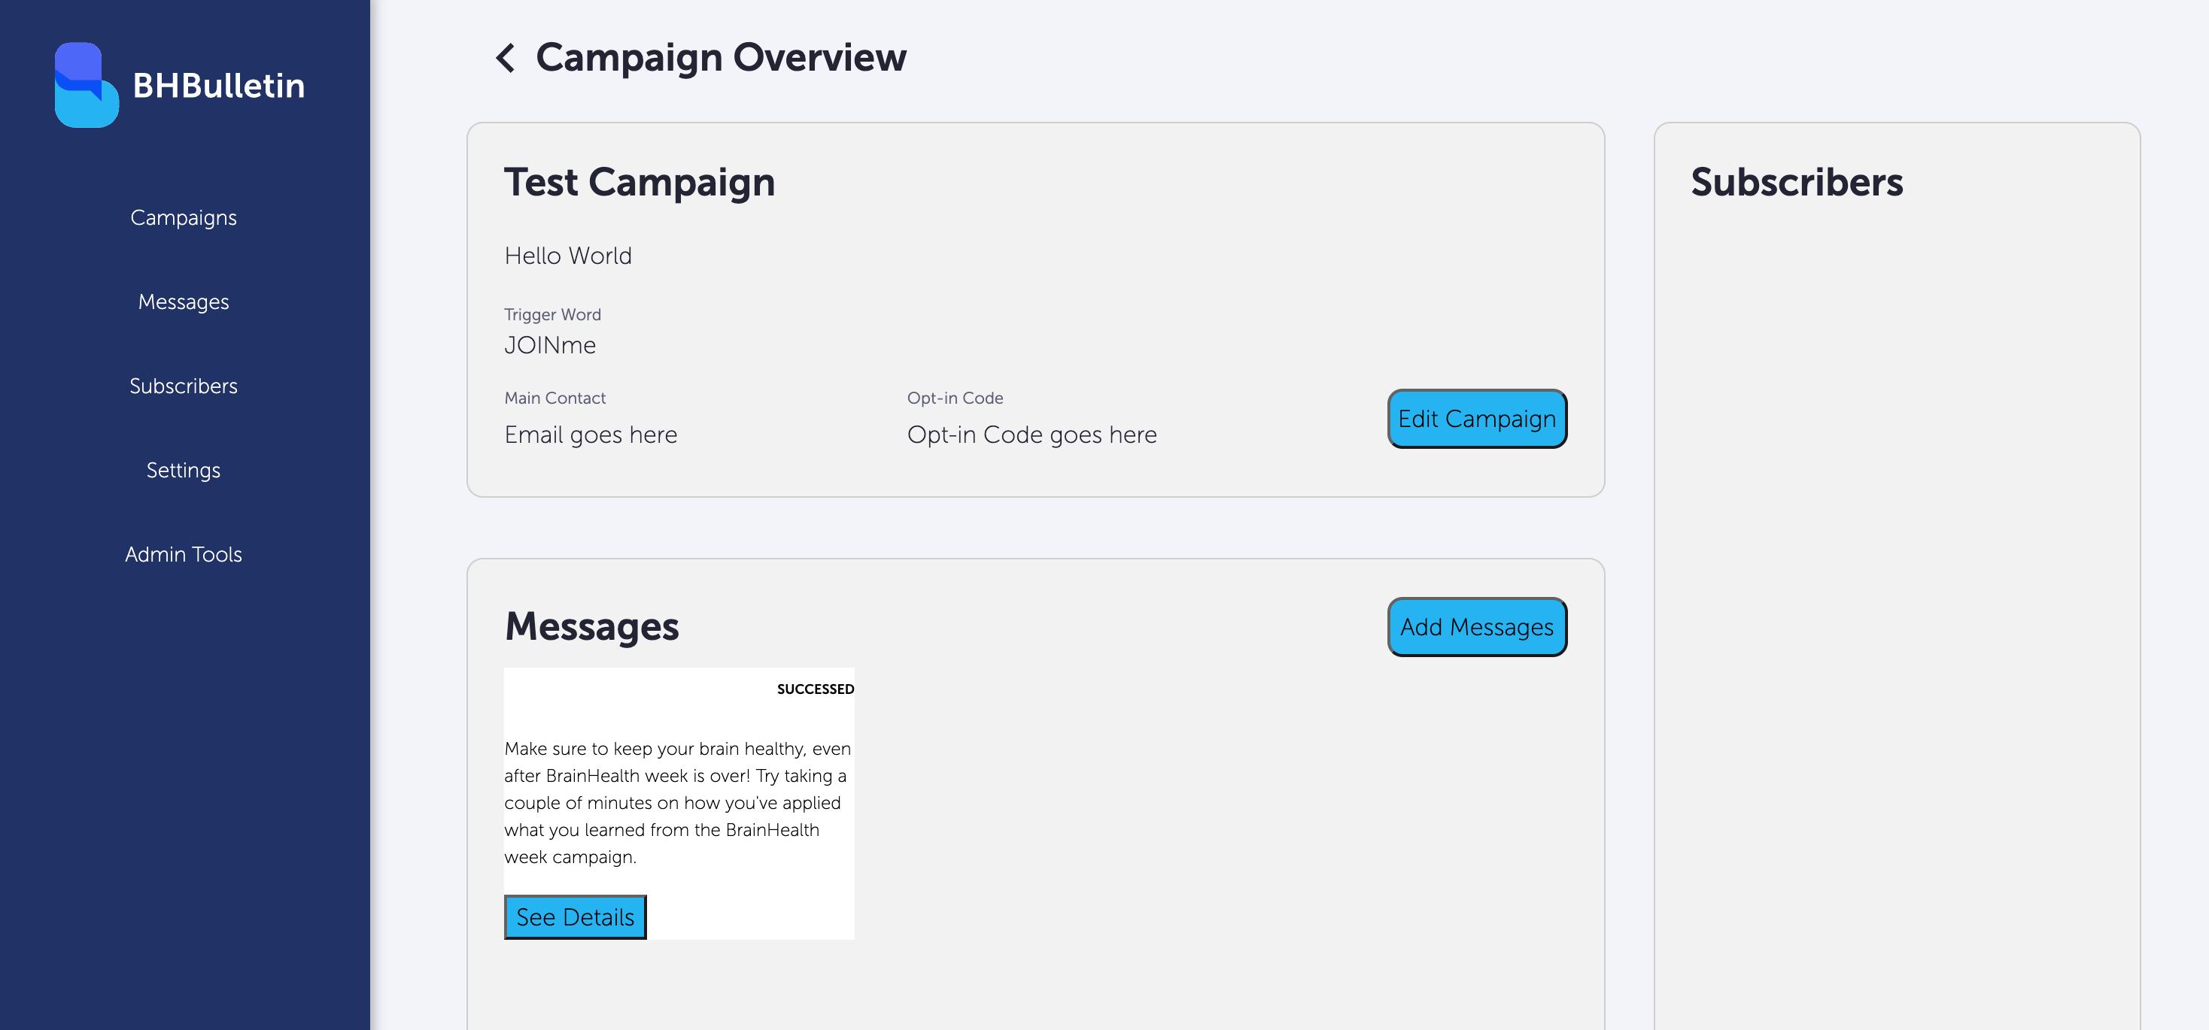This screenshot has height=1030, width=2209.
Task: Click the 'Email goes here' main contact
Action: pyautogui.click(x=590, y=435)
